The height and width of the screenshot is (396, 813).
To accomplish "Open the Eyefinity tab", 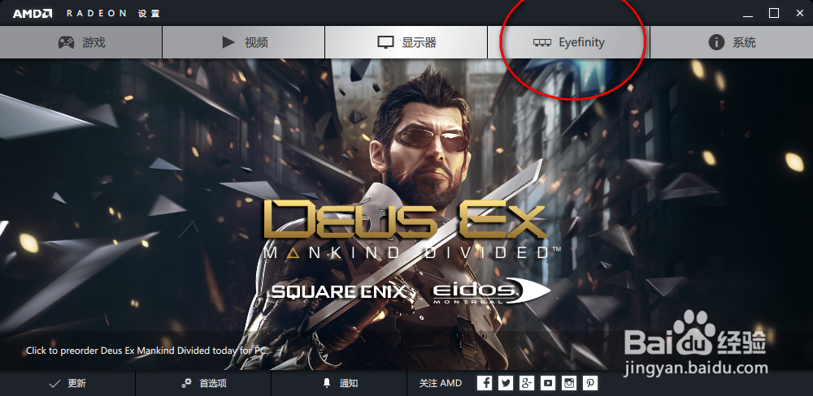I will click(x=569, y=42).
